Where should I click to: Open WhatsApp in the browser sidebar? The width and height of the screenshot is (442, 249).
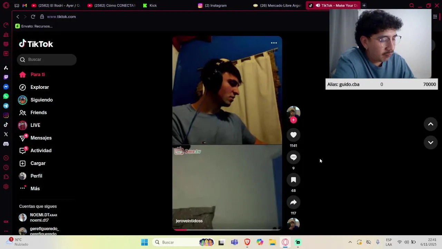(x=6, y=96)
